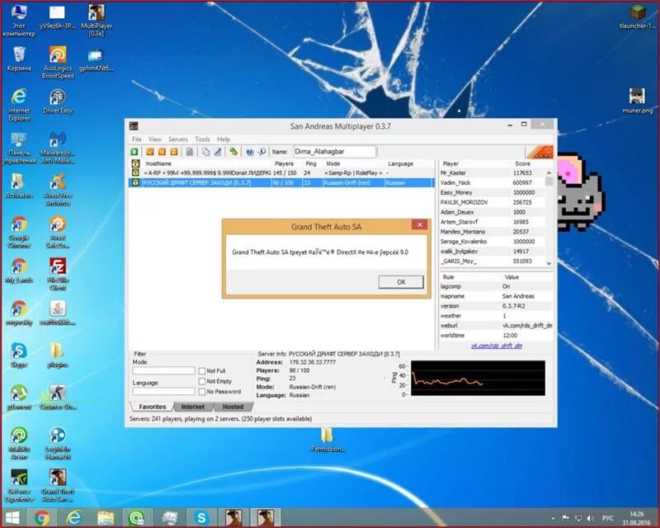Open the muner.png file on the desktop
This screenshot has height=528, width=660.
tap(637, 100)
